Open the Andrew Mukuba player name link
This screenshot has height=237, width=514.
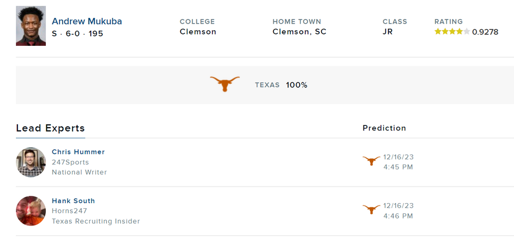[x=87, y=21]
